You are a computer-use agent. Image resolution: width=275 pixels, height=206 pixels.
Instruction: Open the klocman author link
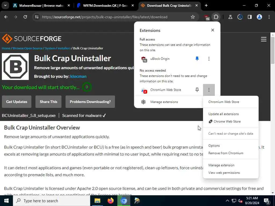[78, 76]
